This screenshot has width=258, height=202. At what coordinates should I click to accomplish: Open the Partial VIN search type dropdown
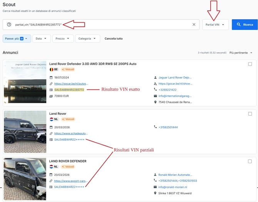click(215, 25)
